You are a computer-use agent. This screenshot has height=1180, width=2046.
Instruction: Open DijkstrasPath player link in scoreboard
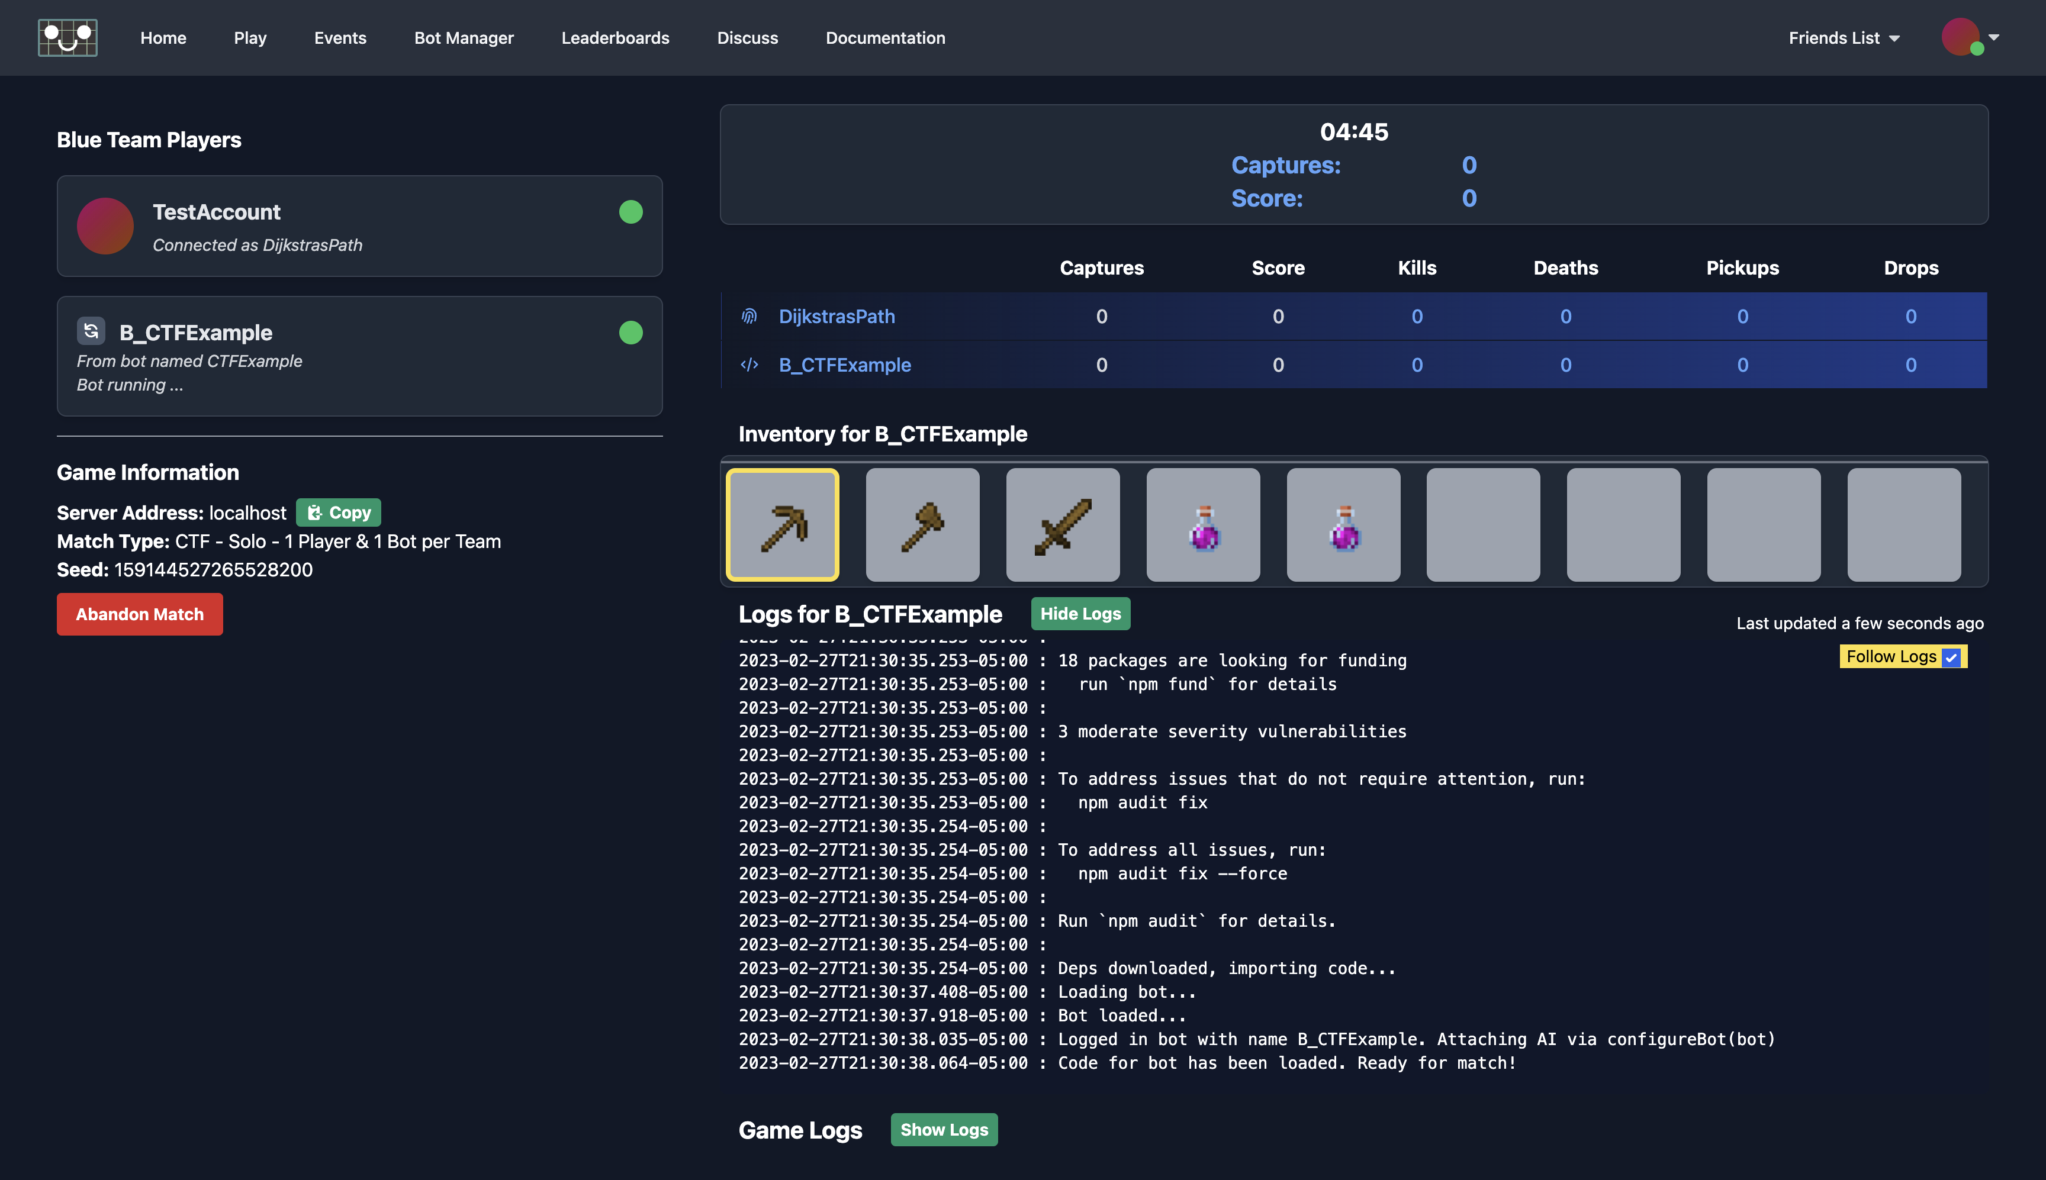coord(837,316)
